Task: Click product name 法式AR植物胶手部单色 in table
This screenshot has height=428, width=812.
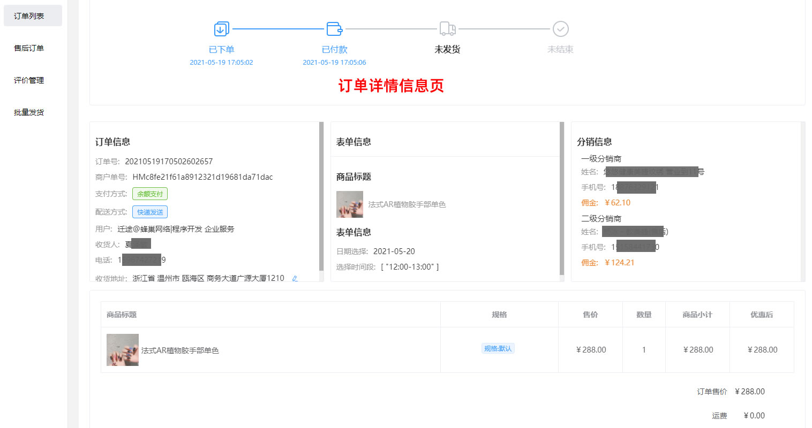Action: [x=180, y=350]
